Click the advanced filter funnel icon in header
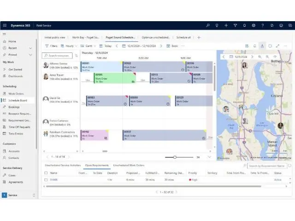 [235, 25]
